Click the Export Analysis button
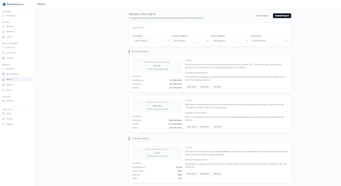 (x=263, y=16)
